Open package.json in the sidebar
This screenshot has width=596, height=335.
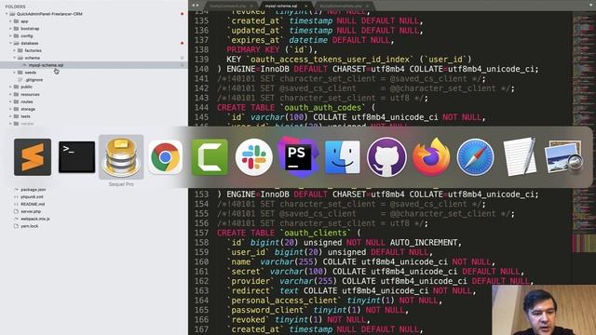pyautogui.click(x=34, y=189)
